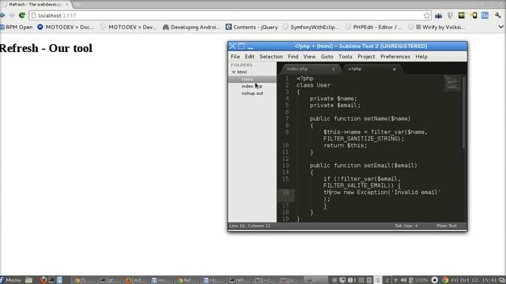
Task: Go back using Chrome's back arrow
Action: pos(2,15)
